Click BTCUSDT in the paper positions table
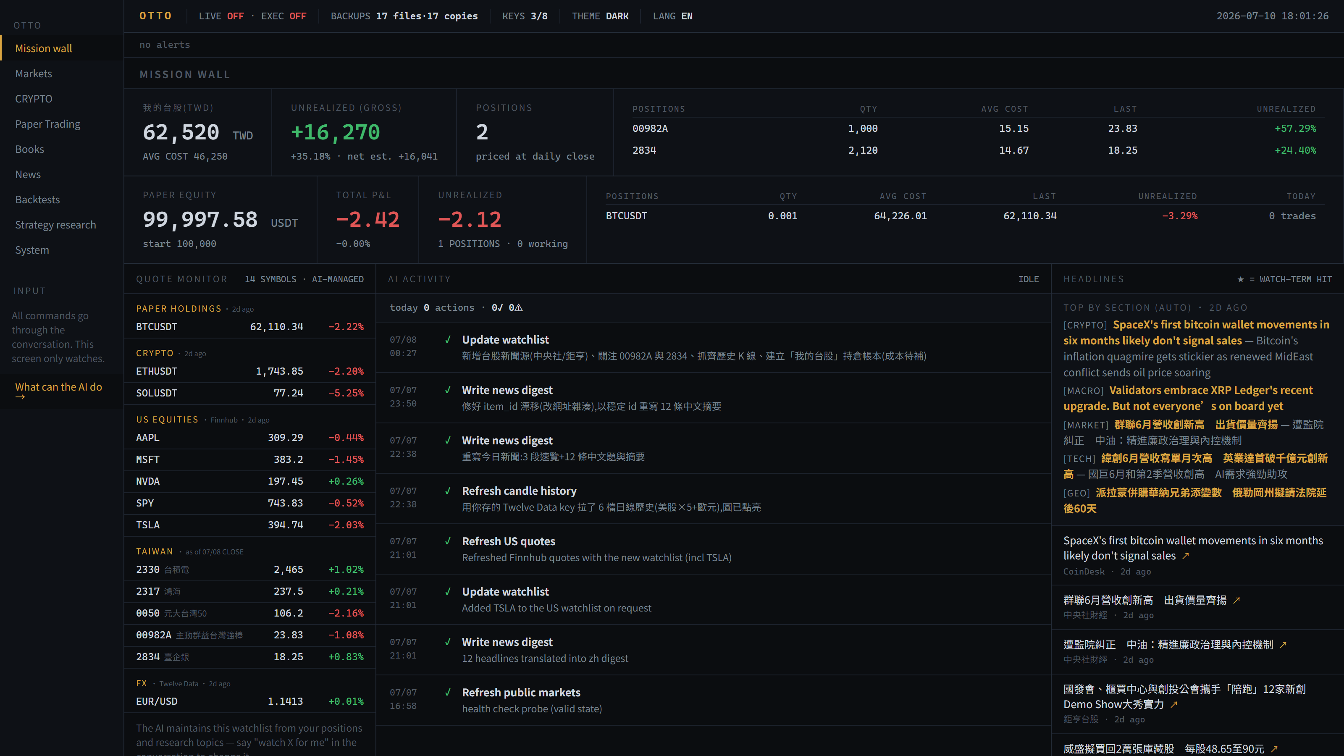The height and width of the screenshot is (756, 1344). coord(626,216)
